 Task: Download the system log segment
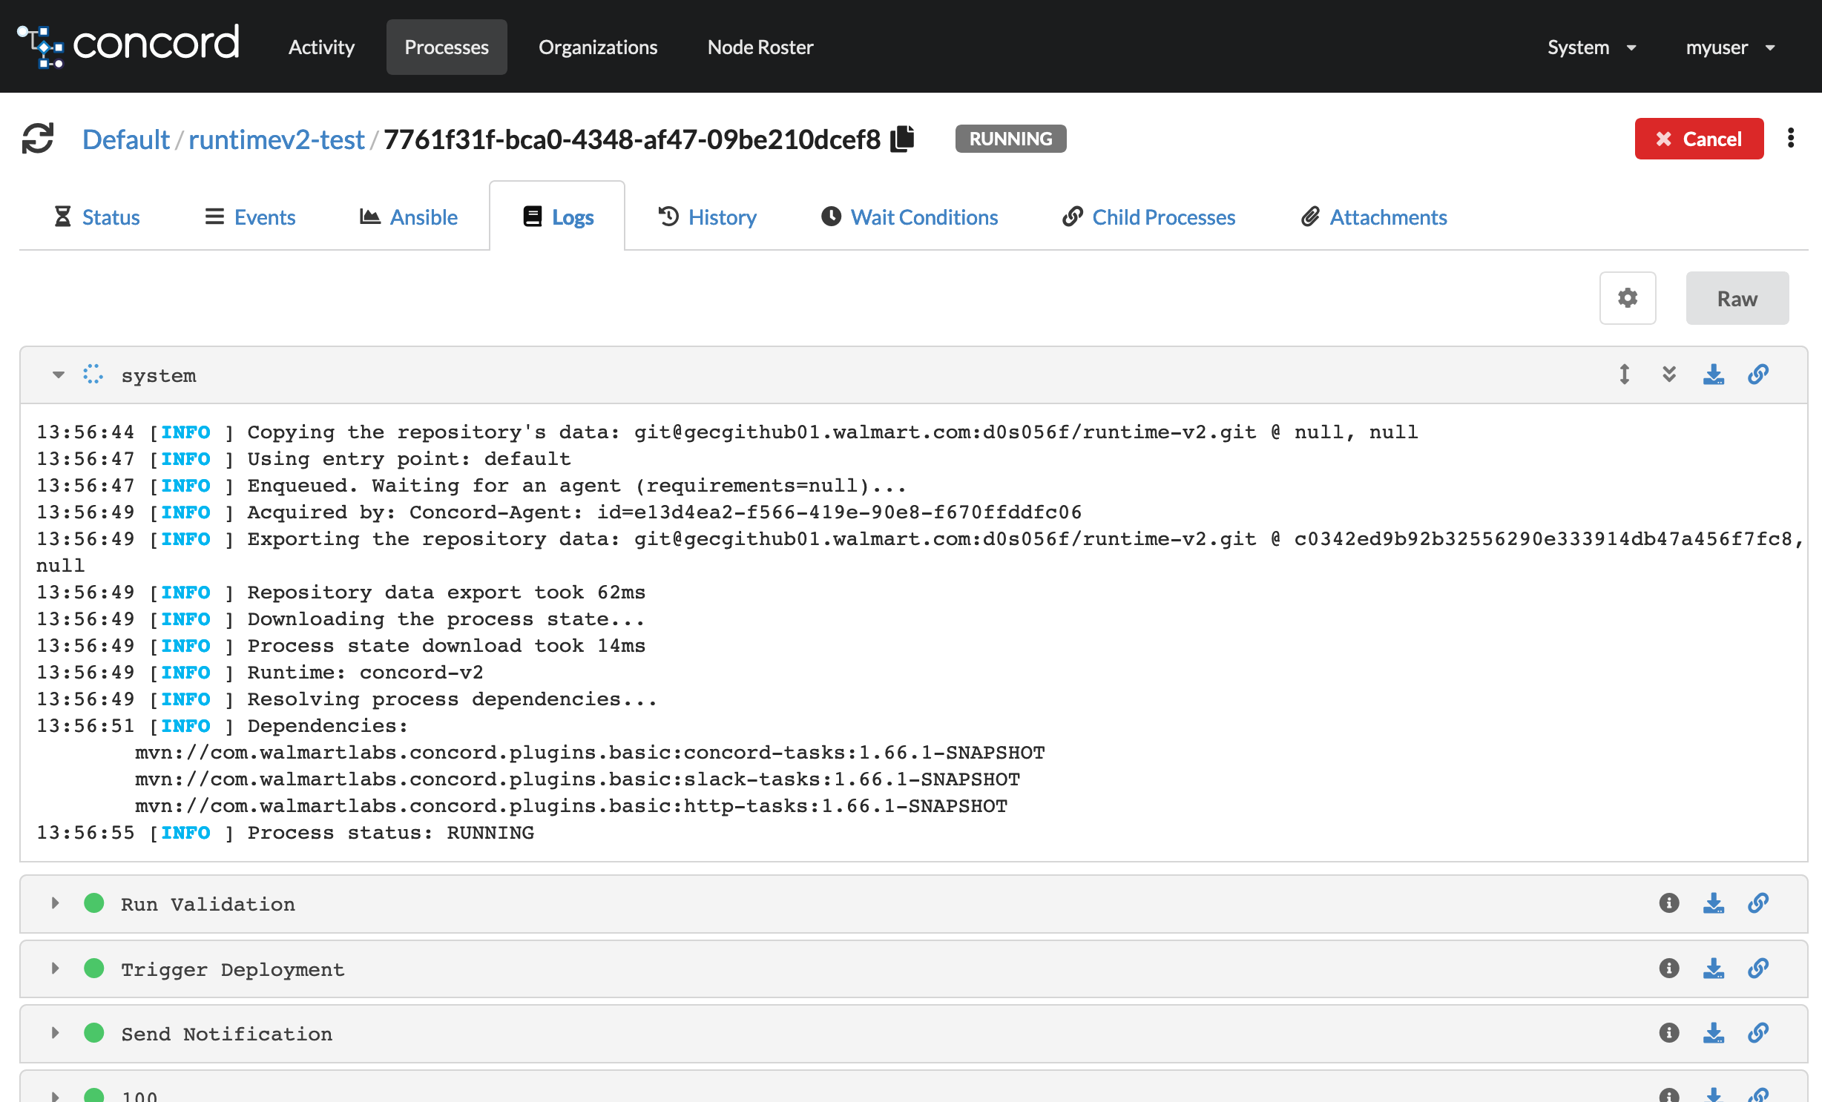coord(1713,375)
